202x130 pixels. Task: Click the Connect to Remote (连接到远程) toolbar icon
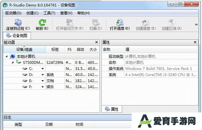[18, 22]
